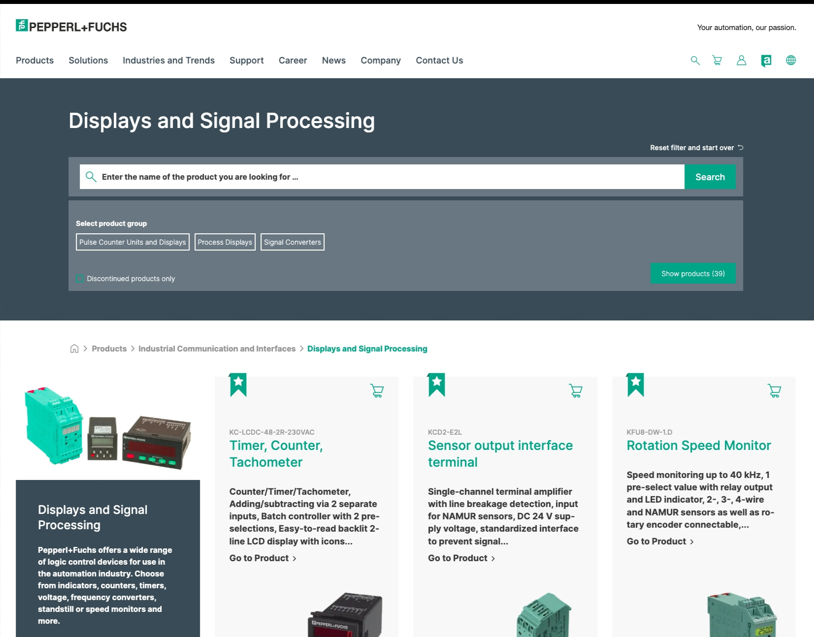Click the KCD2-E2L model number text
Viewport: 814px width, 637px height.
click(x=445, y=432)
